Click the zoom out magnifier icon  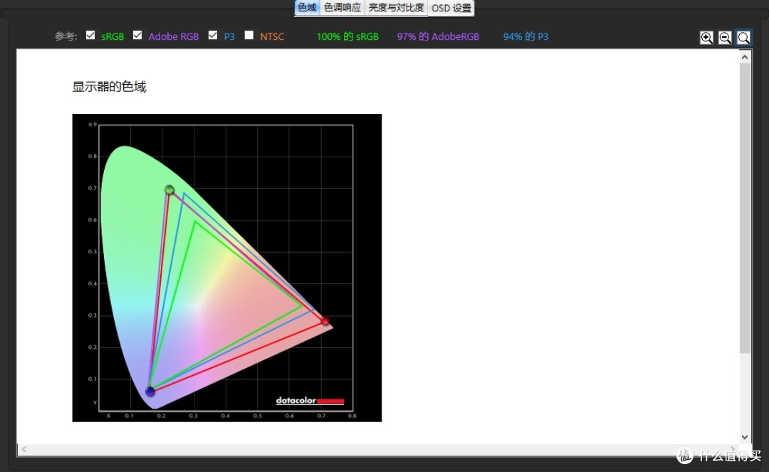coord(725,37)
